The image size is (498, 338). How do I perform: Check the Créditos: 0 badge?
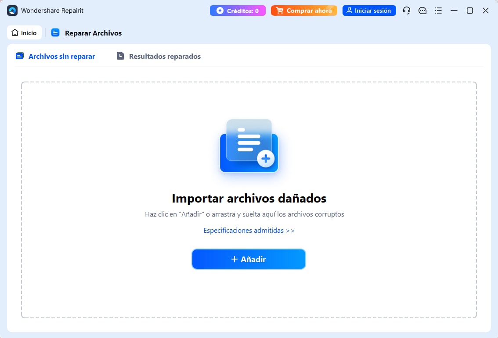238,10
